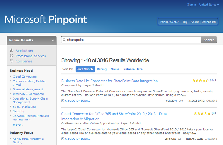Click the Search button
This screenshot has width=223, height=145.
point(209,40)
